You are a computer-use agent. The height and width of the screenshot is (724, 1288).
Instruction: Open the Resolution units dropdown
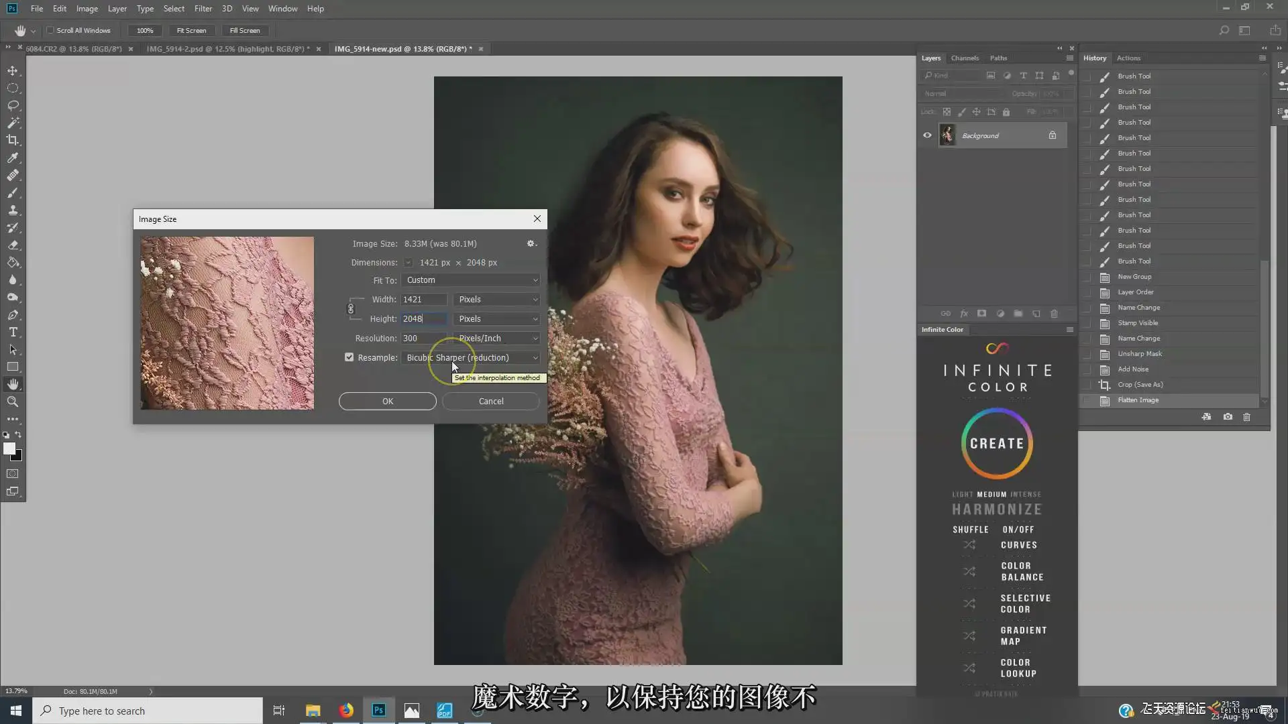497,339
